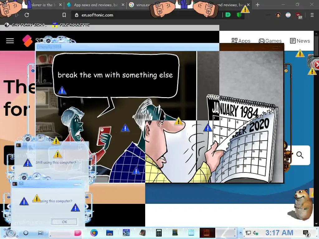This screenshot has width=319, height=239.
Task: Open a new browser tab
Action: (x=258, y=5)
